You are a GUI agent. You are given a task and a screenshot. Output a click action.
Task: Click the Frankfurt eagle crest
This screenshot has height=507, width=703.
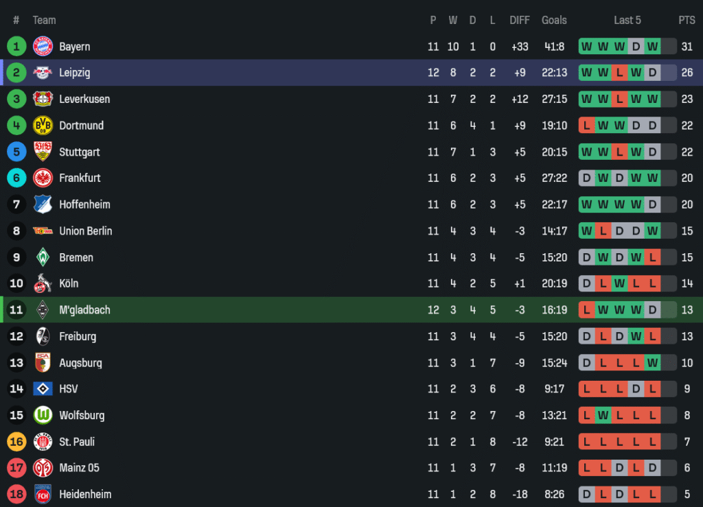tap(43, 178)
